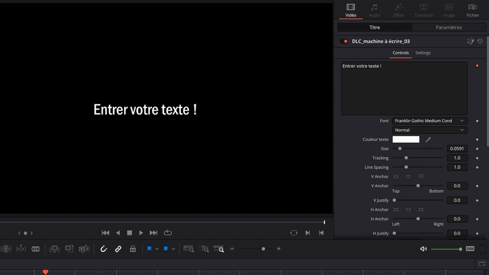Toggle the styled text keyframe diamond

[477, 65]
